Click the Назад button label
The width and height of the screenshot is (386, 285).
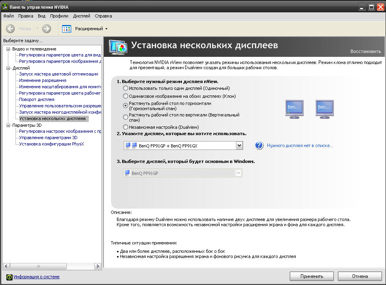25,29
